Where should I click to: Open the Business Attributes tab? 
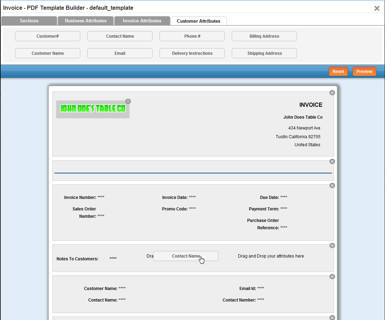(86, 21)
